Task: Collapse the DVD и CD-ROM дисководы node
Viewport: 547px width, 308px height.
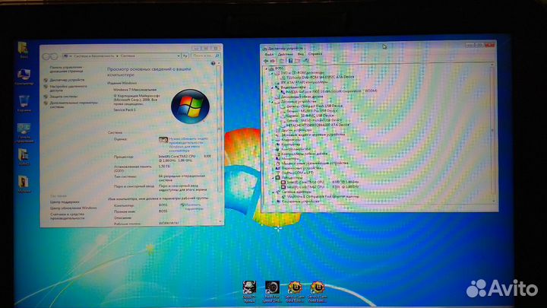Action: (x=273, y=73)
